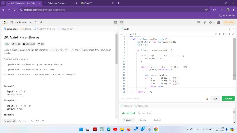Click the curly braces editor icon
Viewport: 237px width, 133px height.
[224, 34]
